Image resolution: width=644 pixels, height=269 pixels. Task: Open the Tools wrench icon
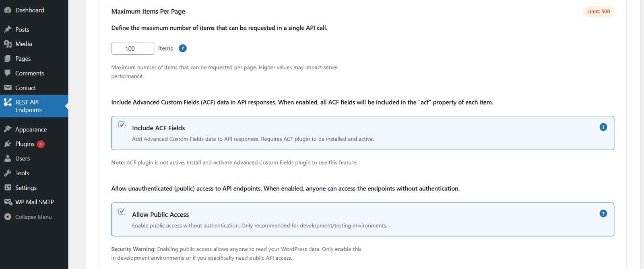coord(8,173)
